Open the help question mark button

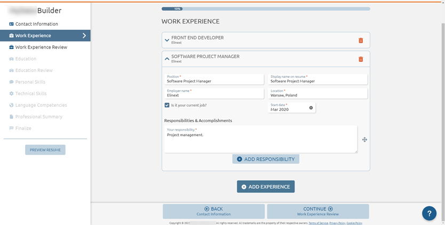click(429, 213)
